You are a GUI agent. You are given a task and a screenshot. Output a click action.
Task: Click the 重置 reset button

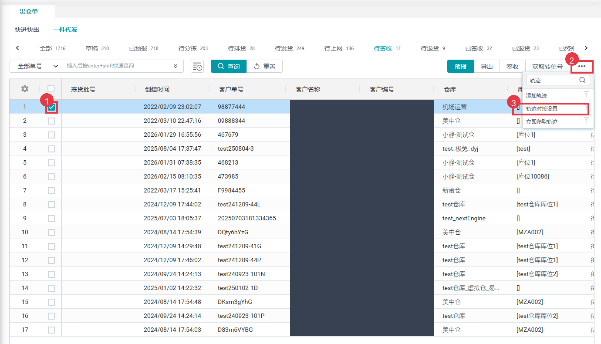(x=264, y=66)
